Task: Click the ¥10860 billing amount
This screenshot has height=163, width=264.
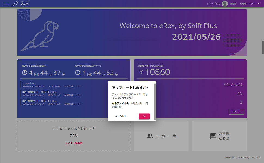Action: point(155,72)
